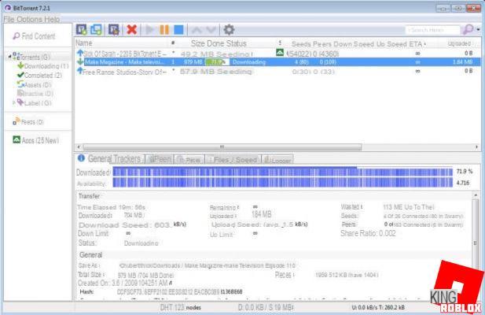Click the Create New Torrent icon
This screenshot has height=315, width=485.
point(113,30)
